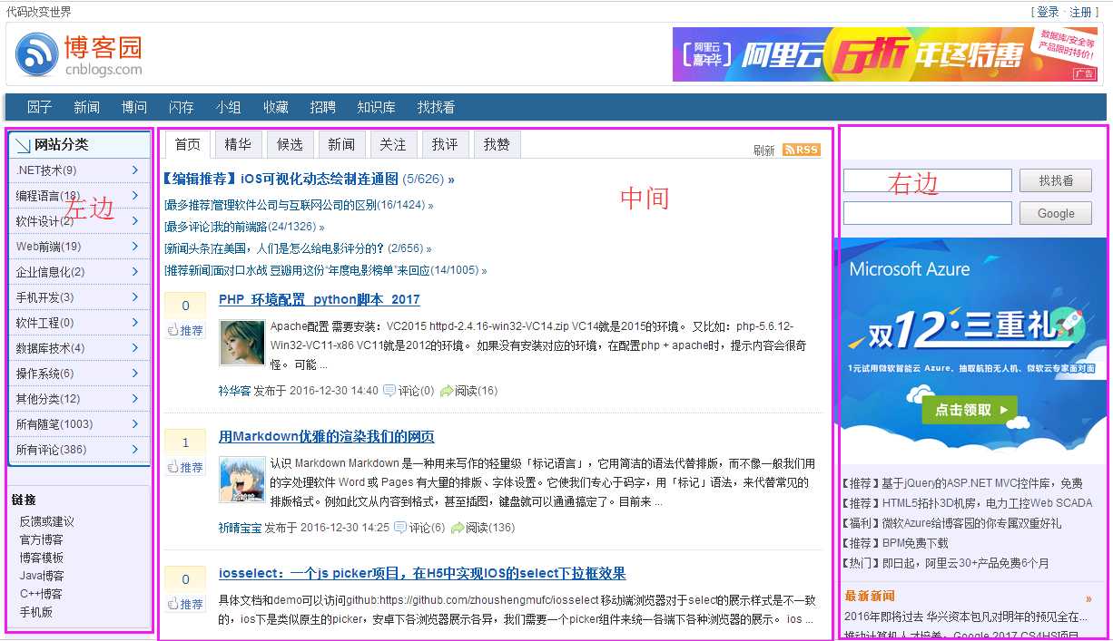Click thumbs-up 推荐 under Markdown post

click(x=185, y=467)
